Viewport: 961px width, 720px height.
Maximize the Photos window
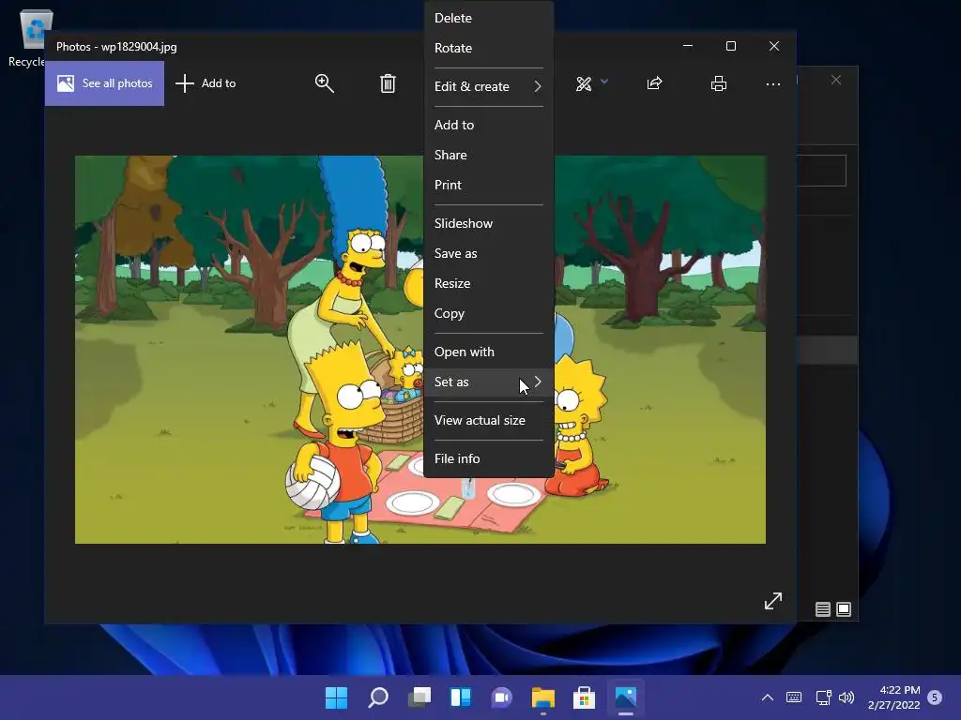tap(730, 46)
